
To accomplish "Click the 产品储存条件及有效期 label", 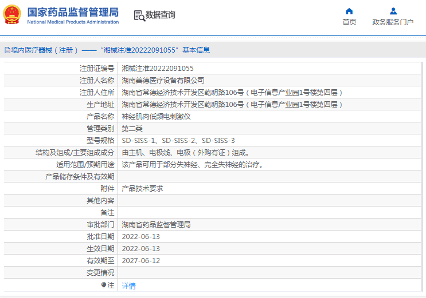I will point(80,177).
